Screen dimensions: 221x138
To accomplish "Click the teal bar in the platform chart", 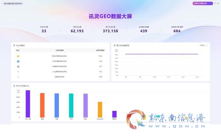I will (x=71, y=106).
